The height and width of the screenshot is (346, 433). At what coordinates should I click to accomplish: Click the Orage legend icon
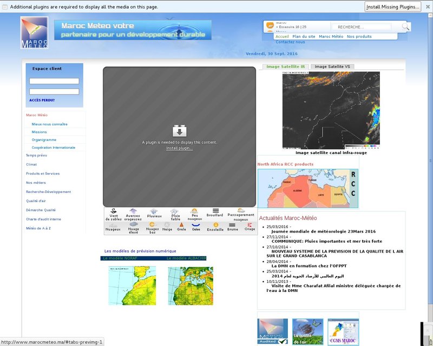(250, 225)
